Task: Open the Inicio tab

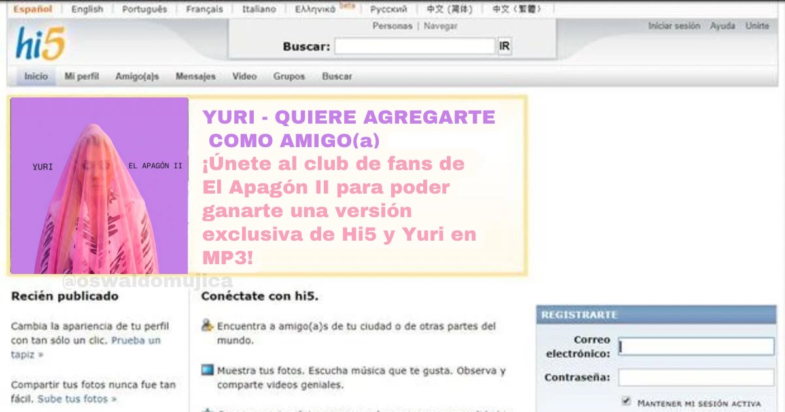Action: [x=36, y=77]
